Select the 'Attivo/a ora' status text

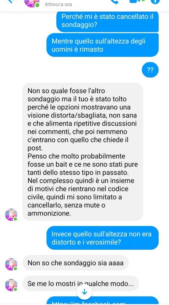click(x=58, y=4)
